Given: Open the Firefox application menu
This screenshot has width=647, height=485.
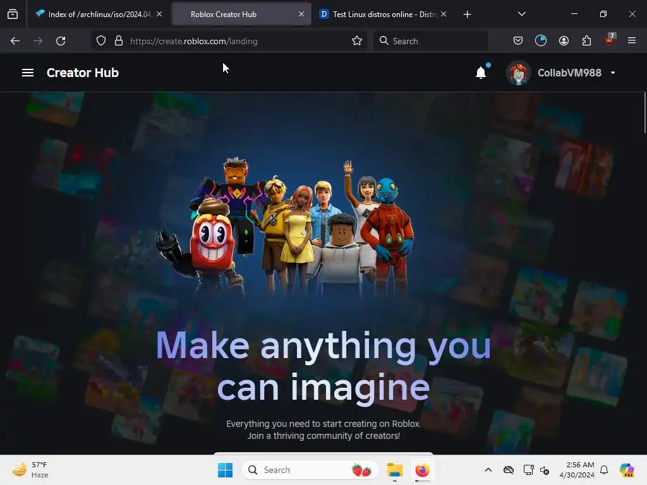Looking at the screenshot, I should 632,40.
